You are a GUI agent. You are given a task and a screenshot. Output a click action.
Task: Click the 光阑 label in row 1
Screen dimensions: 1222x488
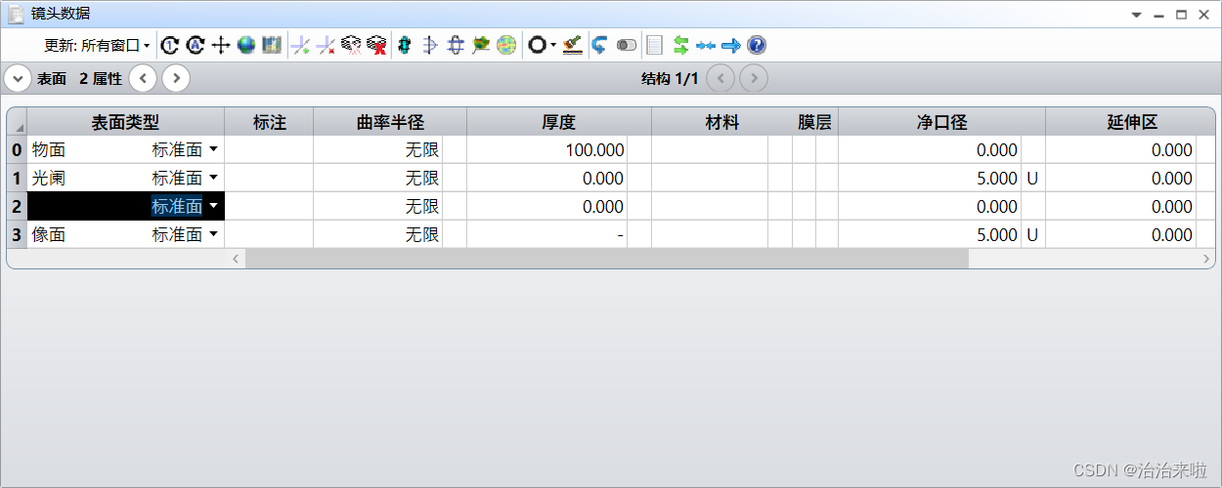[x=49, y=178]
